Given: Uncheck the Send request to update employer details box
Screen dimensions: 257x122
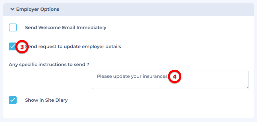Looking at the screenshot, I should point(13,46).
